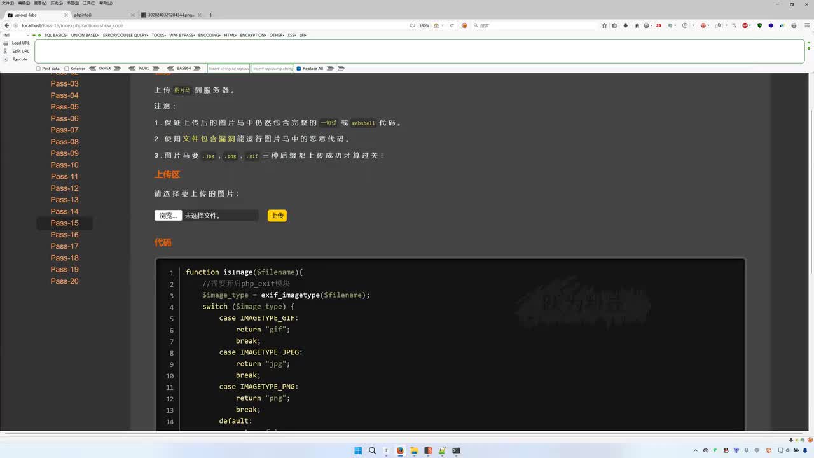
Task: Click Split URL in the HackBar
Action: 17,51
